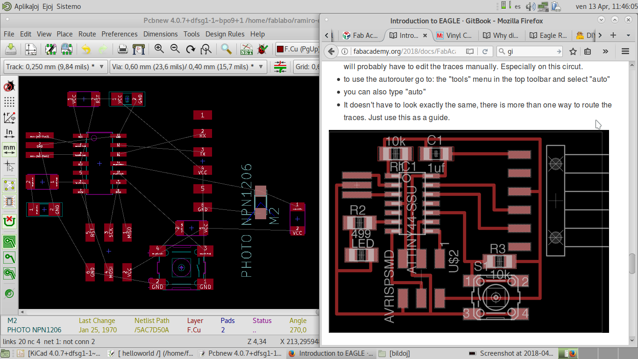The image size is (638, 359).
Task: Switch to the Fab Ac... tab
Action: point(360,35)
